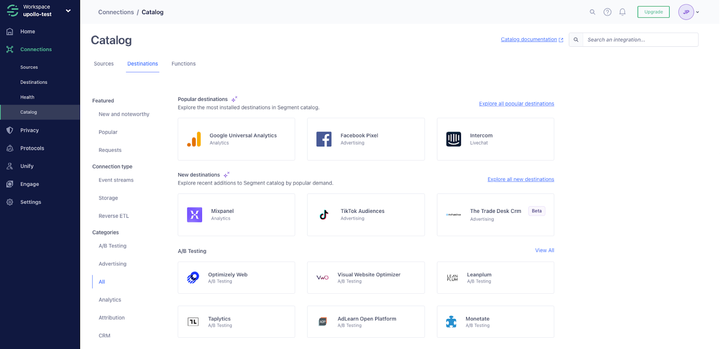Viewport: 720px width, 349px height.
Task: Click the Home sidebar icon
Action: click(10, 31)
